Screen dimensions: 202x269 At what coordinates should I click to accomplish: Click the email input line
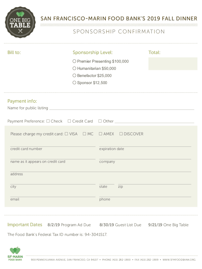[x=53, y=195]
